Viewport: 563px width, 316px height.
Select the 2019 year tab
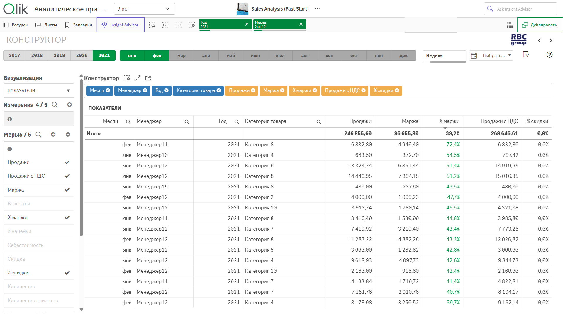[59, 55]
